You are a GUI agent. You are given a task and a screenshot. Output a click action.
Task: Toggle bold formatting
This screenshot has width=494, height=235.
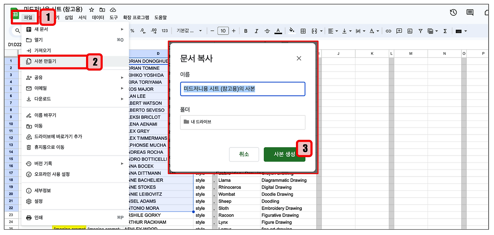(x=246, y=31)
